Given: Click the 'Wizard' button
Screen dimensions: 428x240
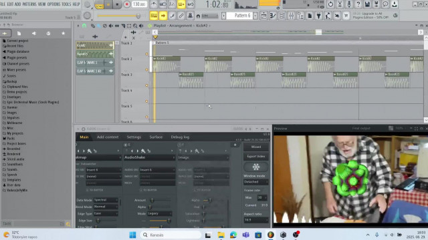Looking at the screenshot, I should [x=255, y=147].
